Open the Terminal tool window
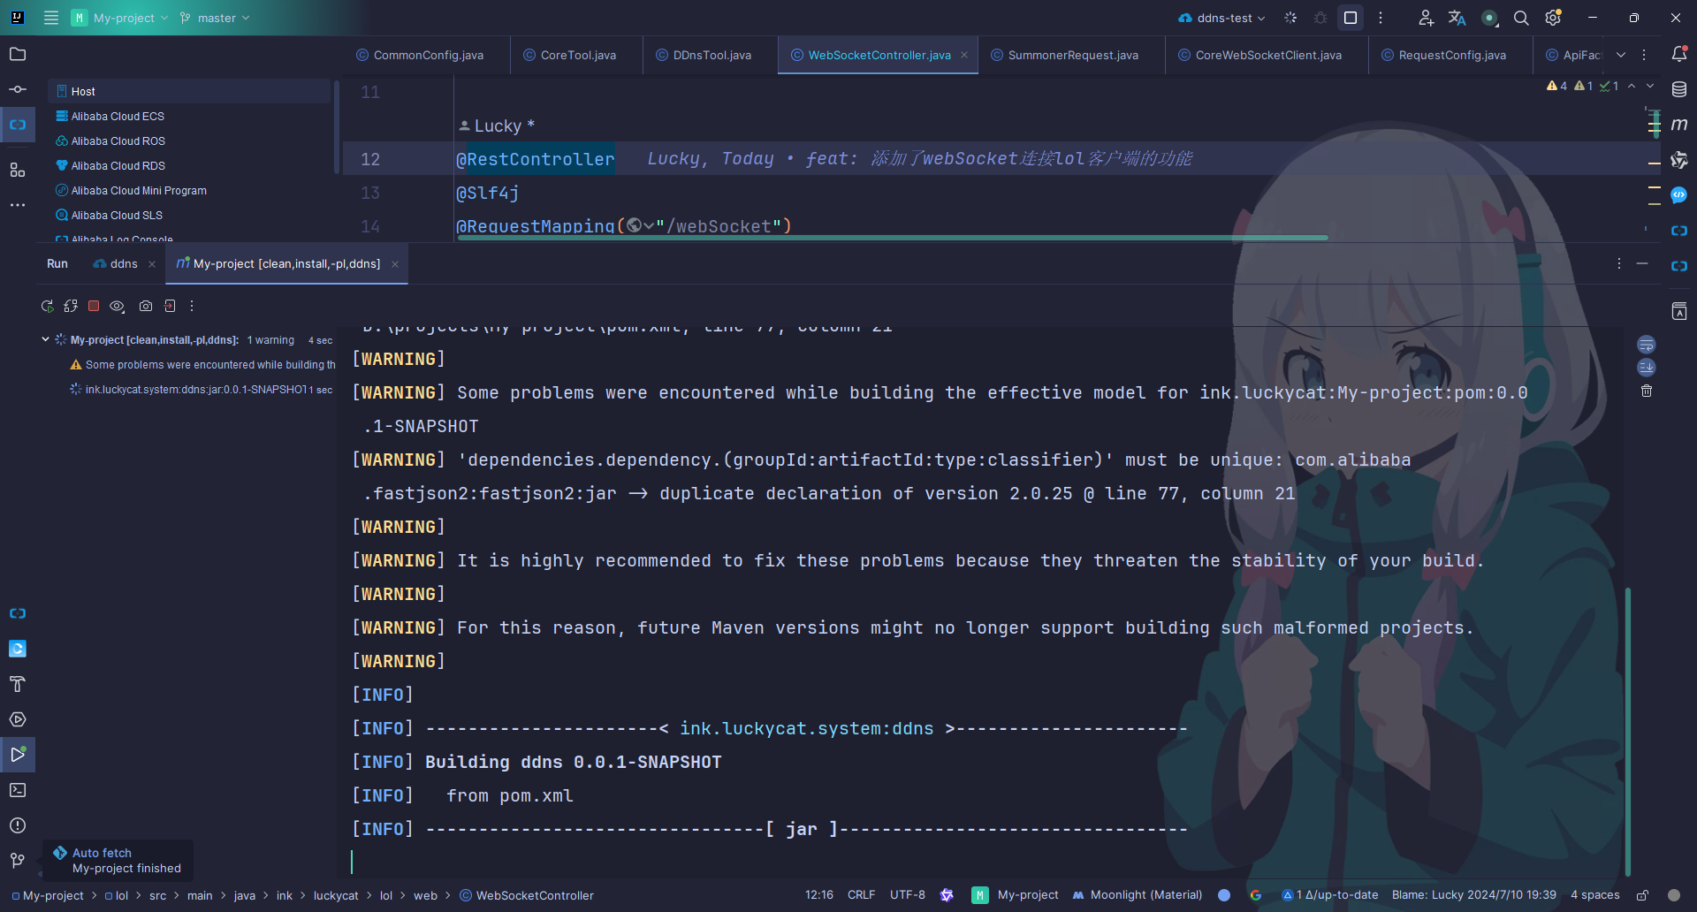This screenshot has width=1697, height=912. 18,790
